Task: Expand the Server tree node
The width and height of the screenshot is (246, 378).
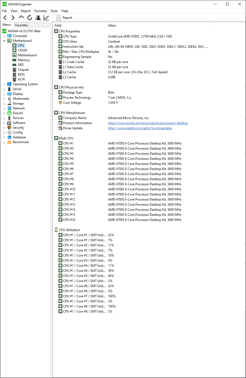Action: coord(4,89)
